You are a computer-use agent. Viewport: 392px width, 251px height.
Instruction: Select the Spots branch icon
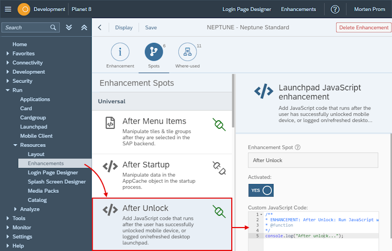click(153, 52)
